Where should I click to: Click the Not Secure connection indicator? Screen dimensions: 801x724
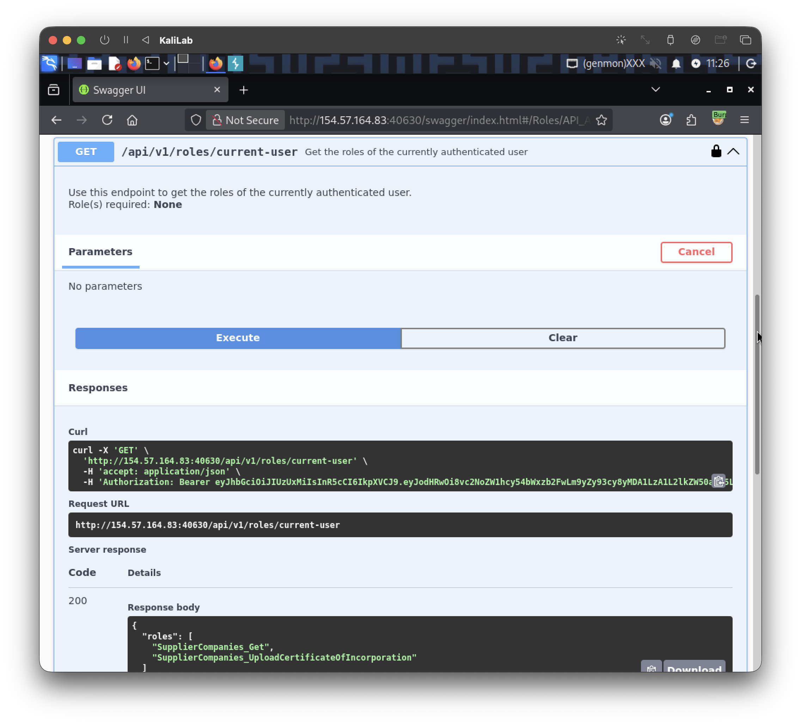(245, 120)
